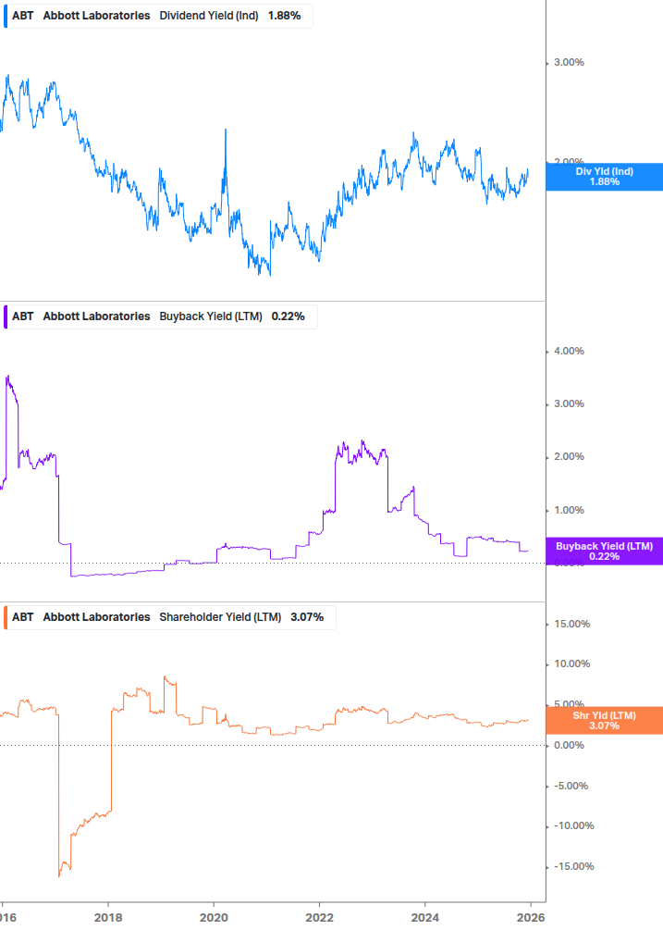The image size is (663, 930).
Task: Click the 10.00% tick on the shareholder yield axis
Action: [571, 663]
